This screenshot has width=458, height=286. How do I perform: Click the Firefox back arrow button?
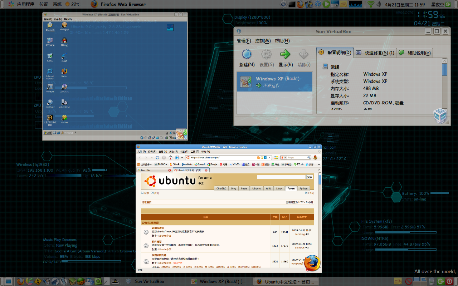pyautogui.click(x=140, y=158)
